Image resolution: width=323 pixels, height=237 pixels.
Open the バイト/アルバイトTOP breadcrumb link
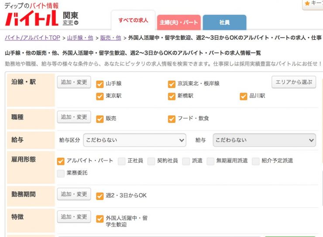coord(33,38)
